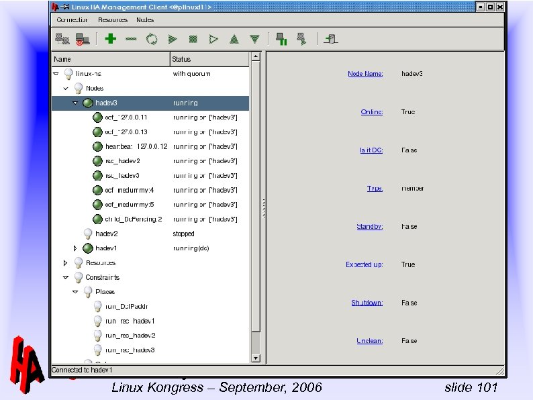Collapse the linux-ha root tree node
This screenshot has height=400, width=533.
pos(56,74)
